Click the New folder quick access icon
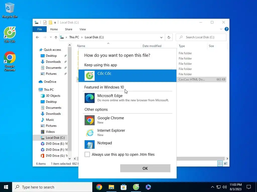This screenshot has width=257, height=192. 50,22
